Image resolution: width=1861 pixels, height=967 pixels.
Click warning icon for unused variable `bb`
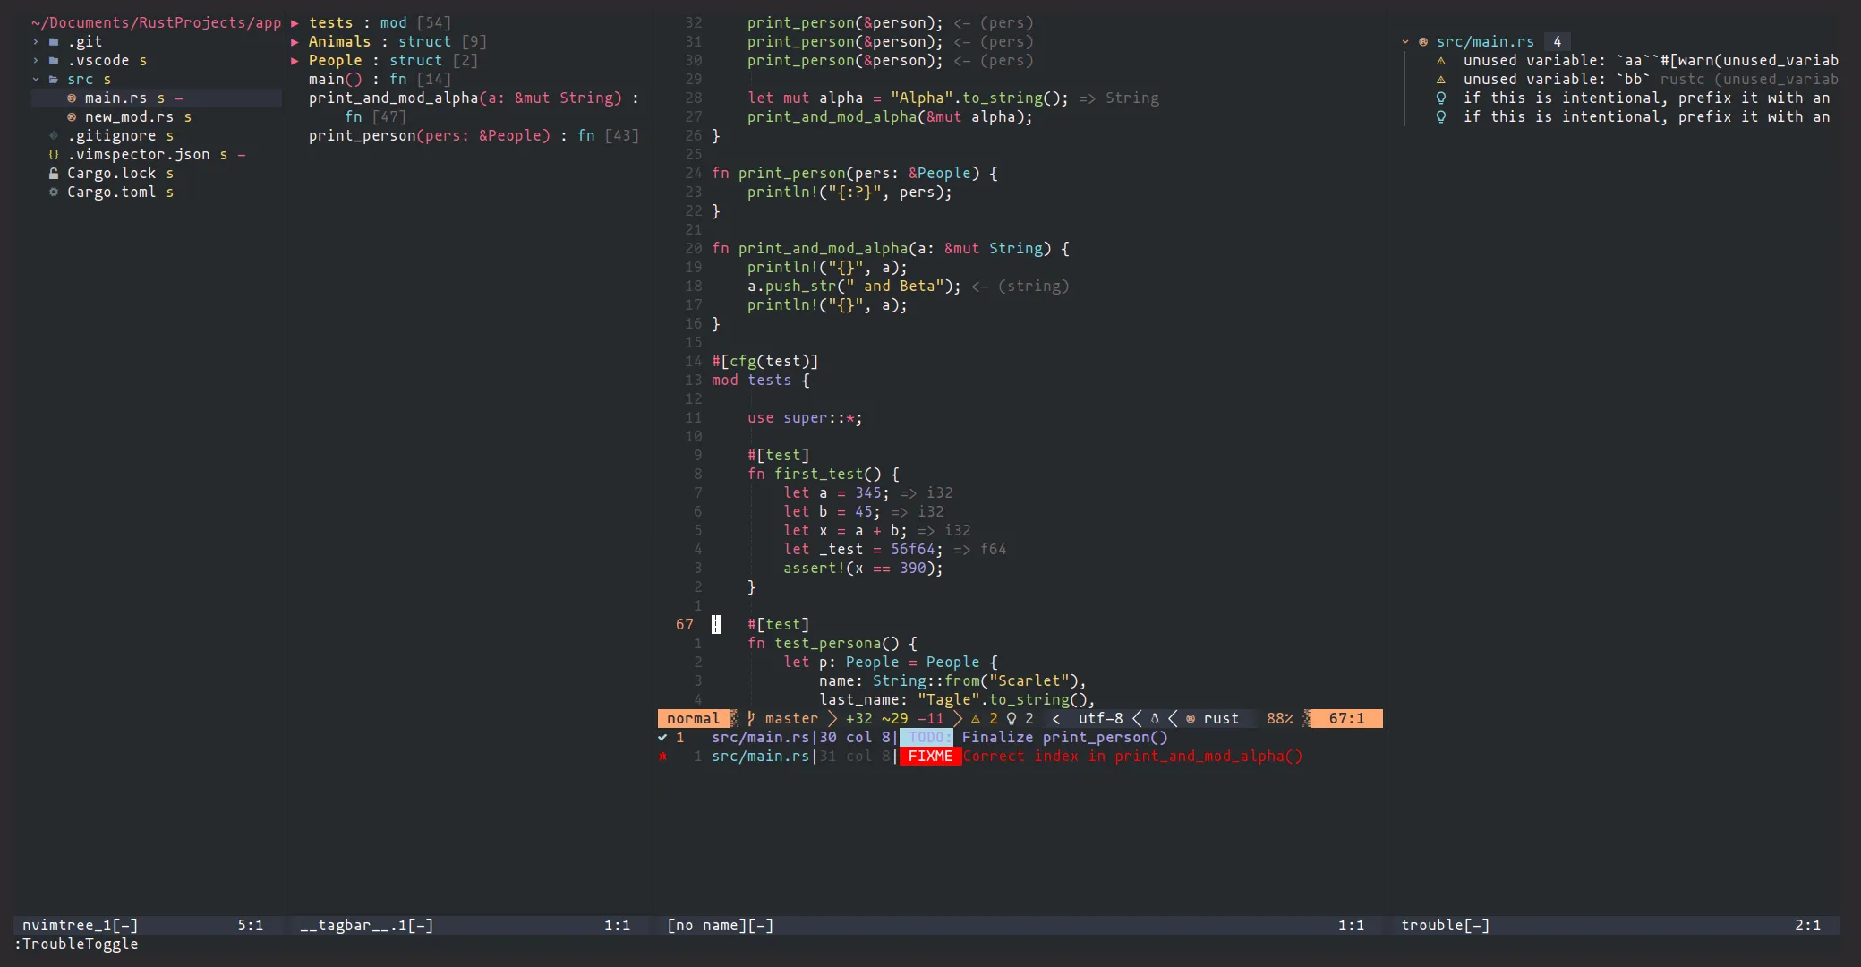click(x=1441, y=80)
